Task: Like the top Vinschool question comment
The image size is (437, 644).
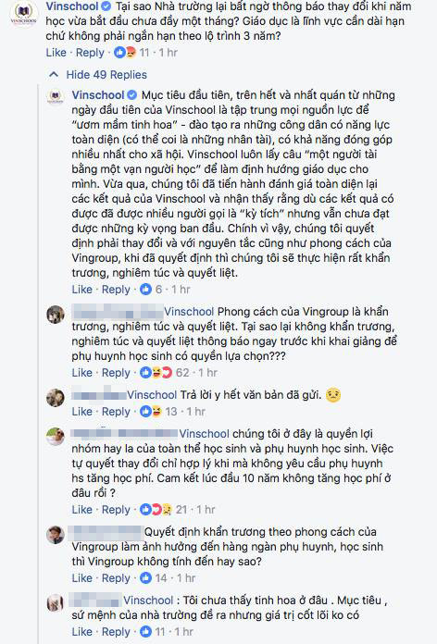Action: click(x=56, y=53)
